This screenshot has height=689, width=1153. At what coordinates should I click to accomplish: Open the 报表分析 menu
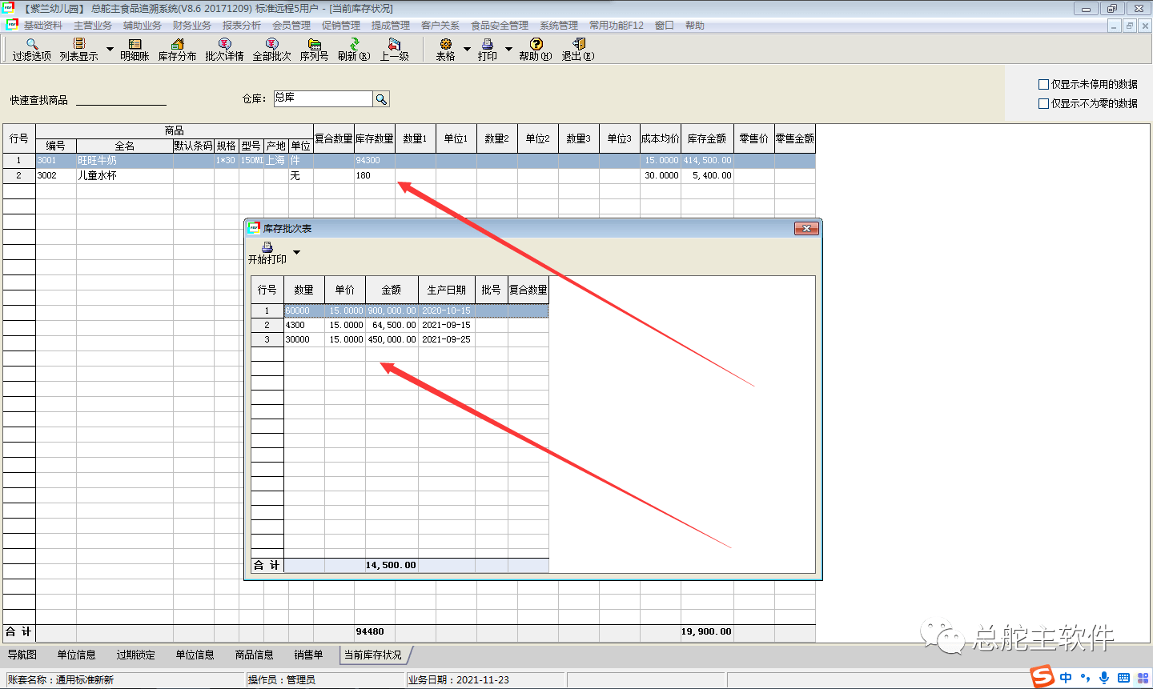pyautogui.click(x=242, y=26)
